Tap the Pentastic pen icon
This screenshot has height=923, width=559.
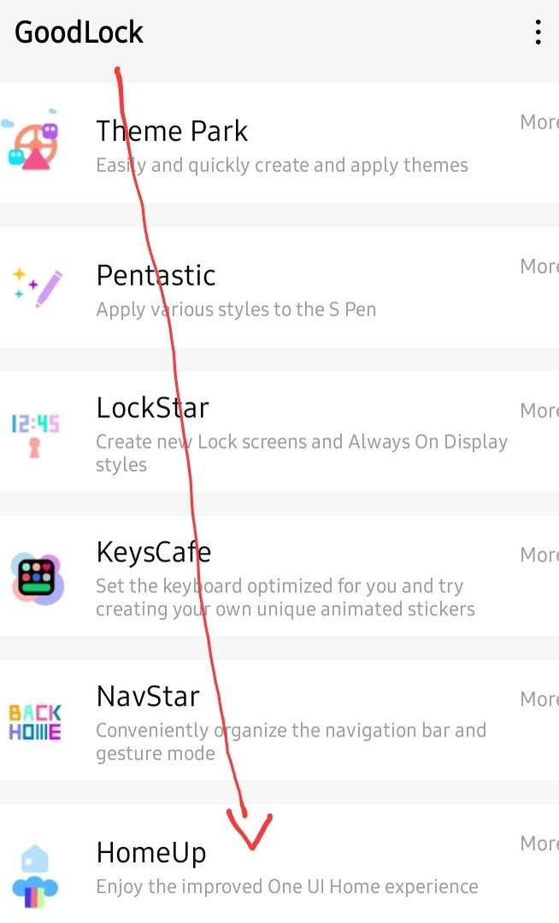[37, 287]
